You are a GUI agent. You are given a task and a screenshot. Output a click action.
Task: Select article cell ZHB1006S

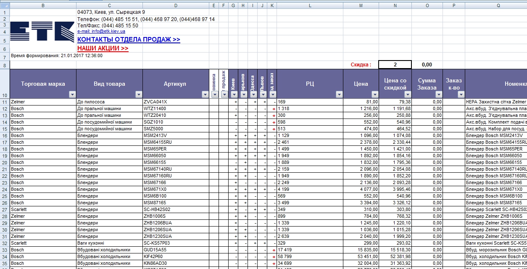click(x=176, y=216)
